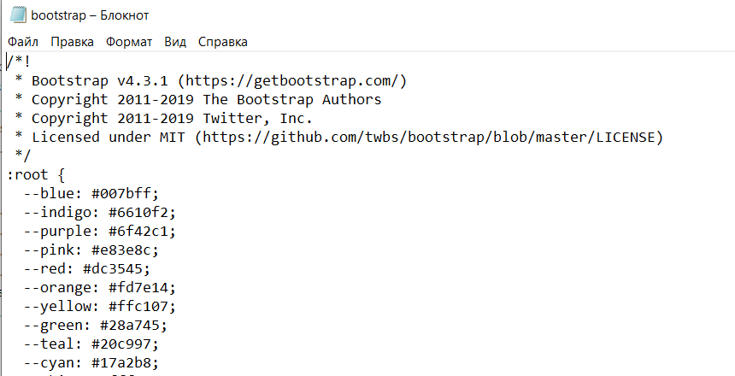Place cursor on the :root selector line
Viewport: 735px width, 376px height.
(36, 175)
